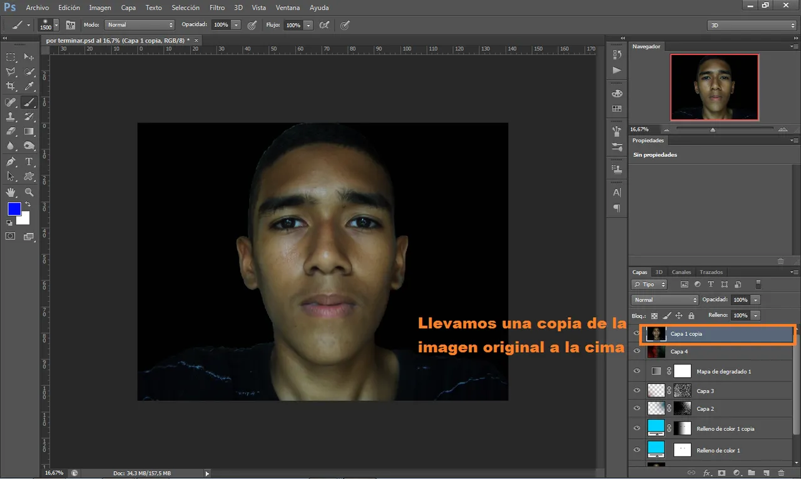Screen dimensions: 801x479
Task: Expand the 3D workspace dropdown
Action: (752, 26)
